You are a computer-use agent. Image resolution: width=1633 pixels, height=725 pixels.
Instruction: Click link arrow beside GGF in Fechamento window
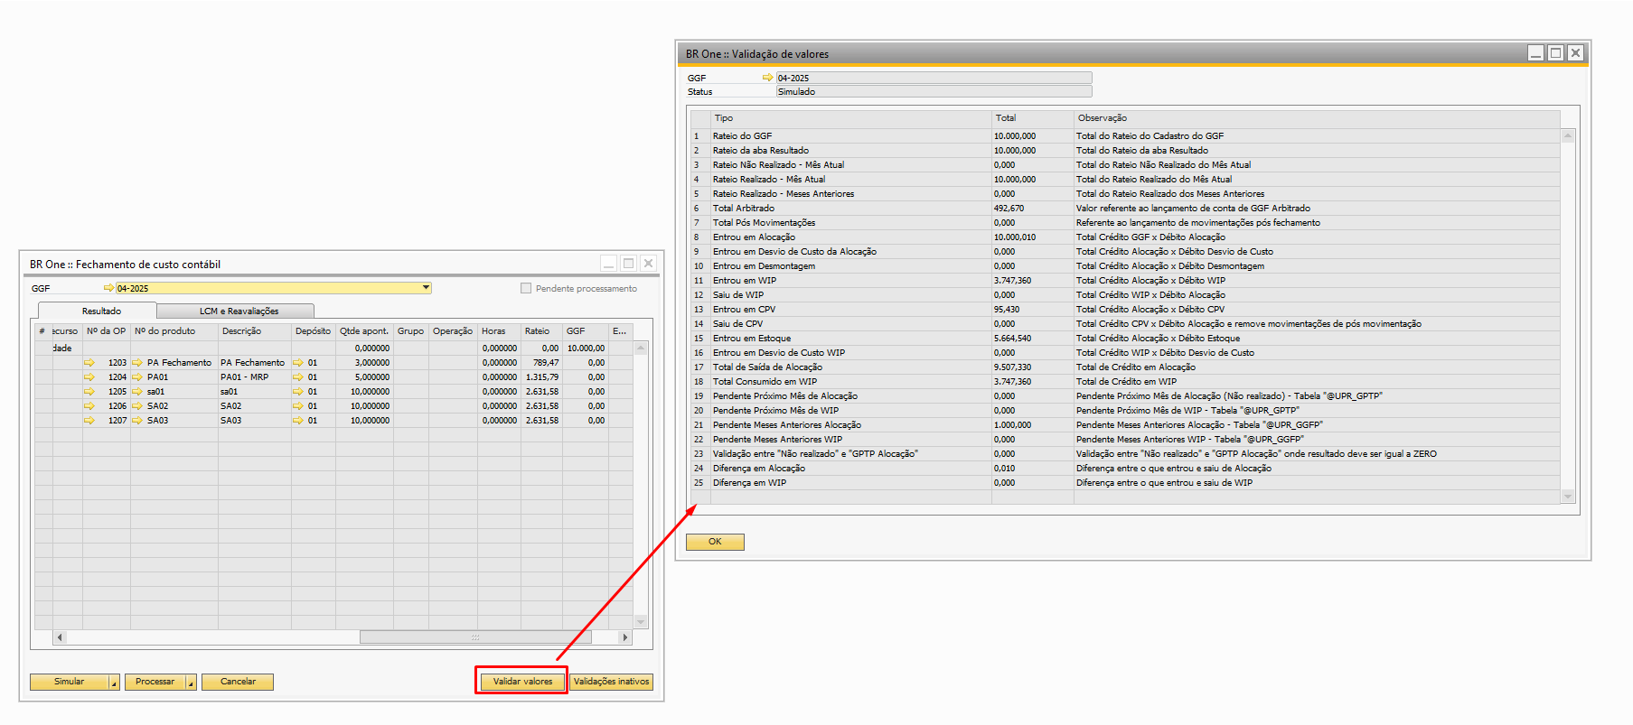point(108,288)
